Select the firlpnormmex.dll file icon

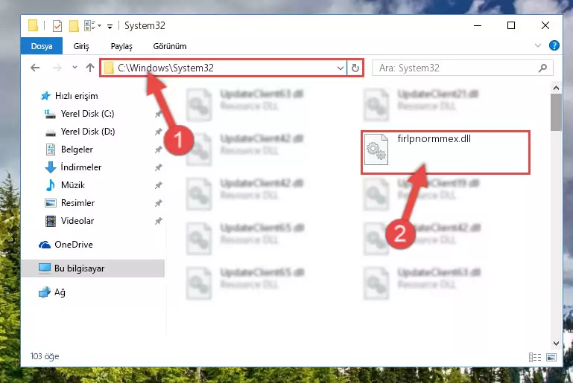376,149
